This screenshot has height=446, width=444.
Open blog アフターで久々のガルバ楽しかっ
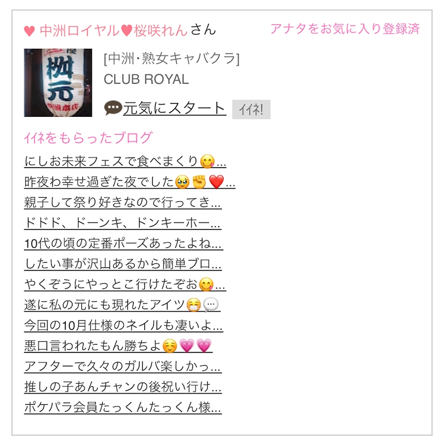pyautogui.click(x=123, y=366)
